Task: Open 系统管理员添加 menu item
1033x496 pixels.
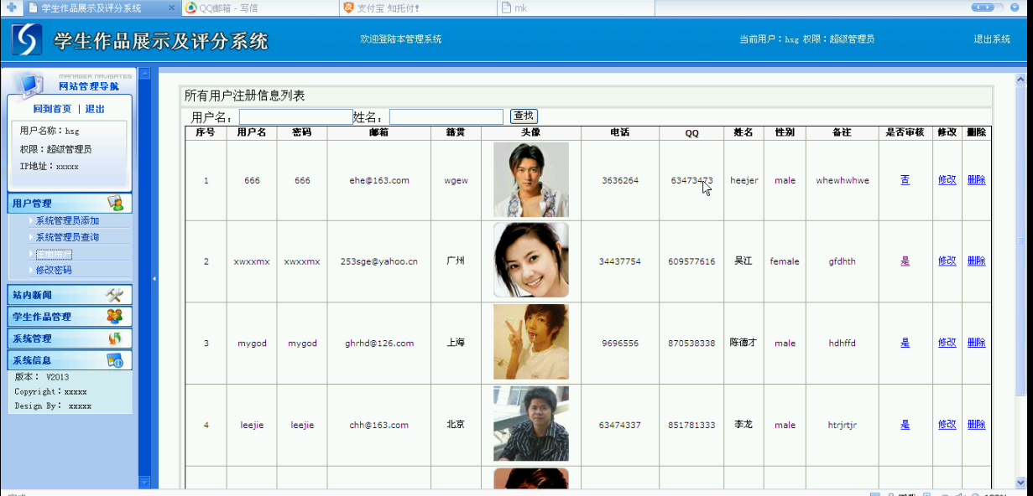Action: (x=67, y=221)
